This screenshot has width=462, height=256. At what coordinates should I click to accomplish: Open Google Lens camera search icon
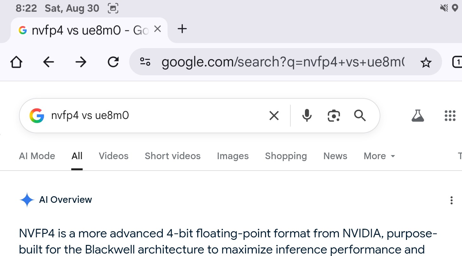(x=333, y=116)
